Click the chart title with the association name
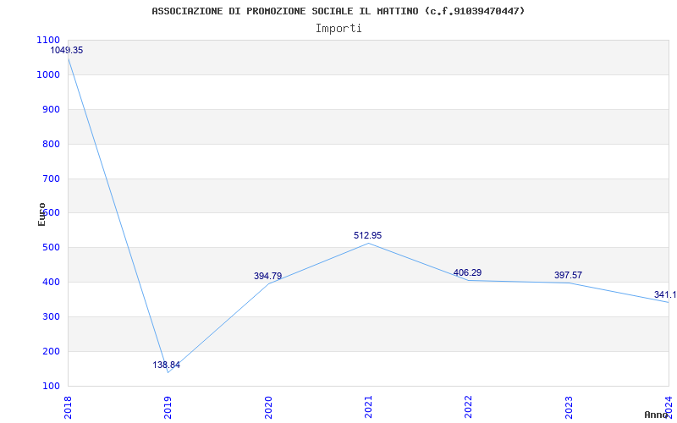 [x=338, y=11]
